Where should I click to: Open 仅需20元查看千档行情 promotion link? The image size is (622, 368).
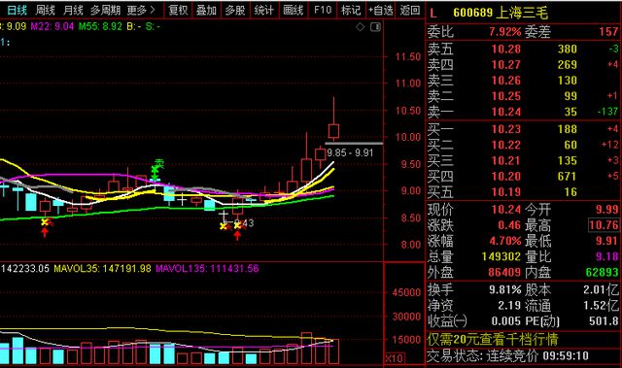[x=493, y=339]
